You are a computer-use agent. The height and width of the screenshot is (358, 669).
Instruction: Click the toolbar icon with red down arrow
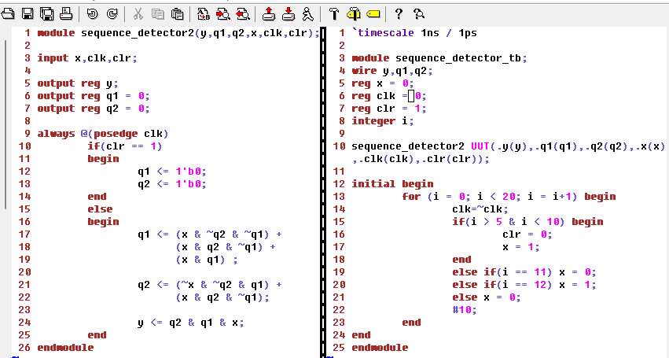click(x=288, y=13)
